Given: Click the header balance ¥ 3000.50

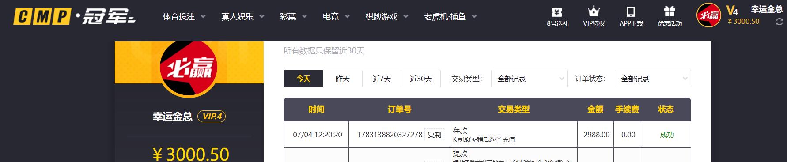Looking at the screenshot, I should (743, 21).
